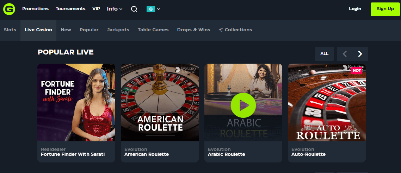Image resolution: width=401 pixels, height=173 pixels.
Task: Expand the language selector chevron
Action: (x=159, y=9)
